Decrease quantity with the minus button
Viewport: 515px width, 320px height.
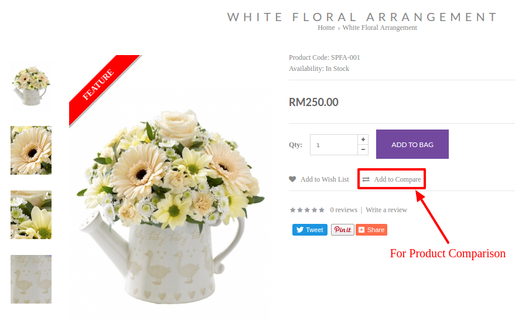[363, 149]
